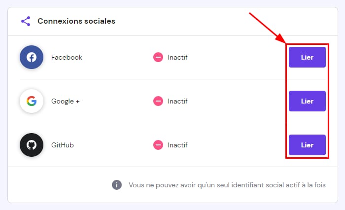
Task: Click the GitHub inactive status icon
Action: [x=158, y=145]
